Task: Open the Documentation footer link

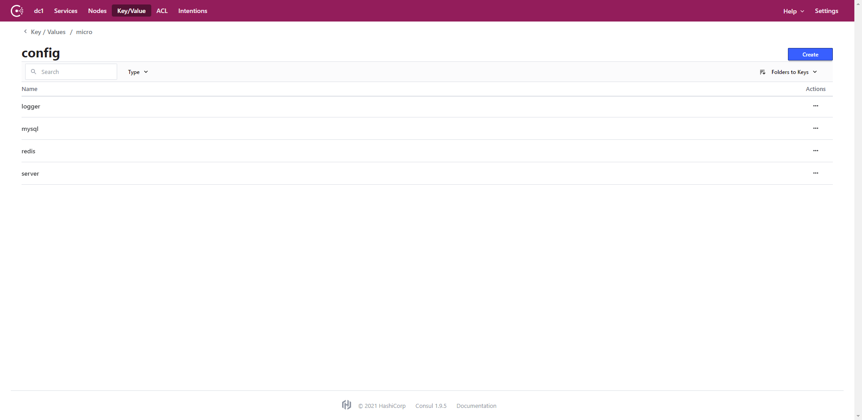Action: 476,406
